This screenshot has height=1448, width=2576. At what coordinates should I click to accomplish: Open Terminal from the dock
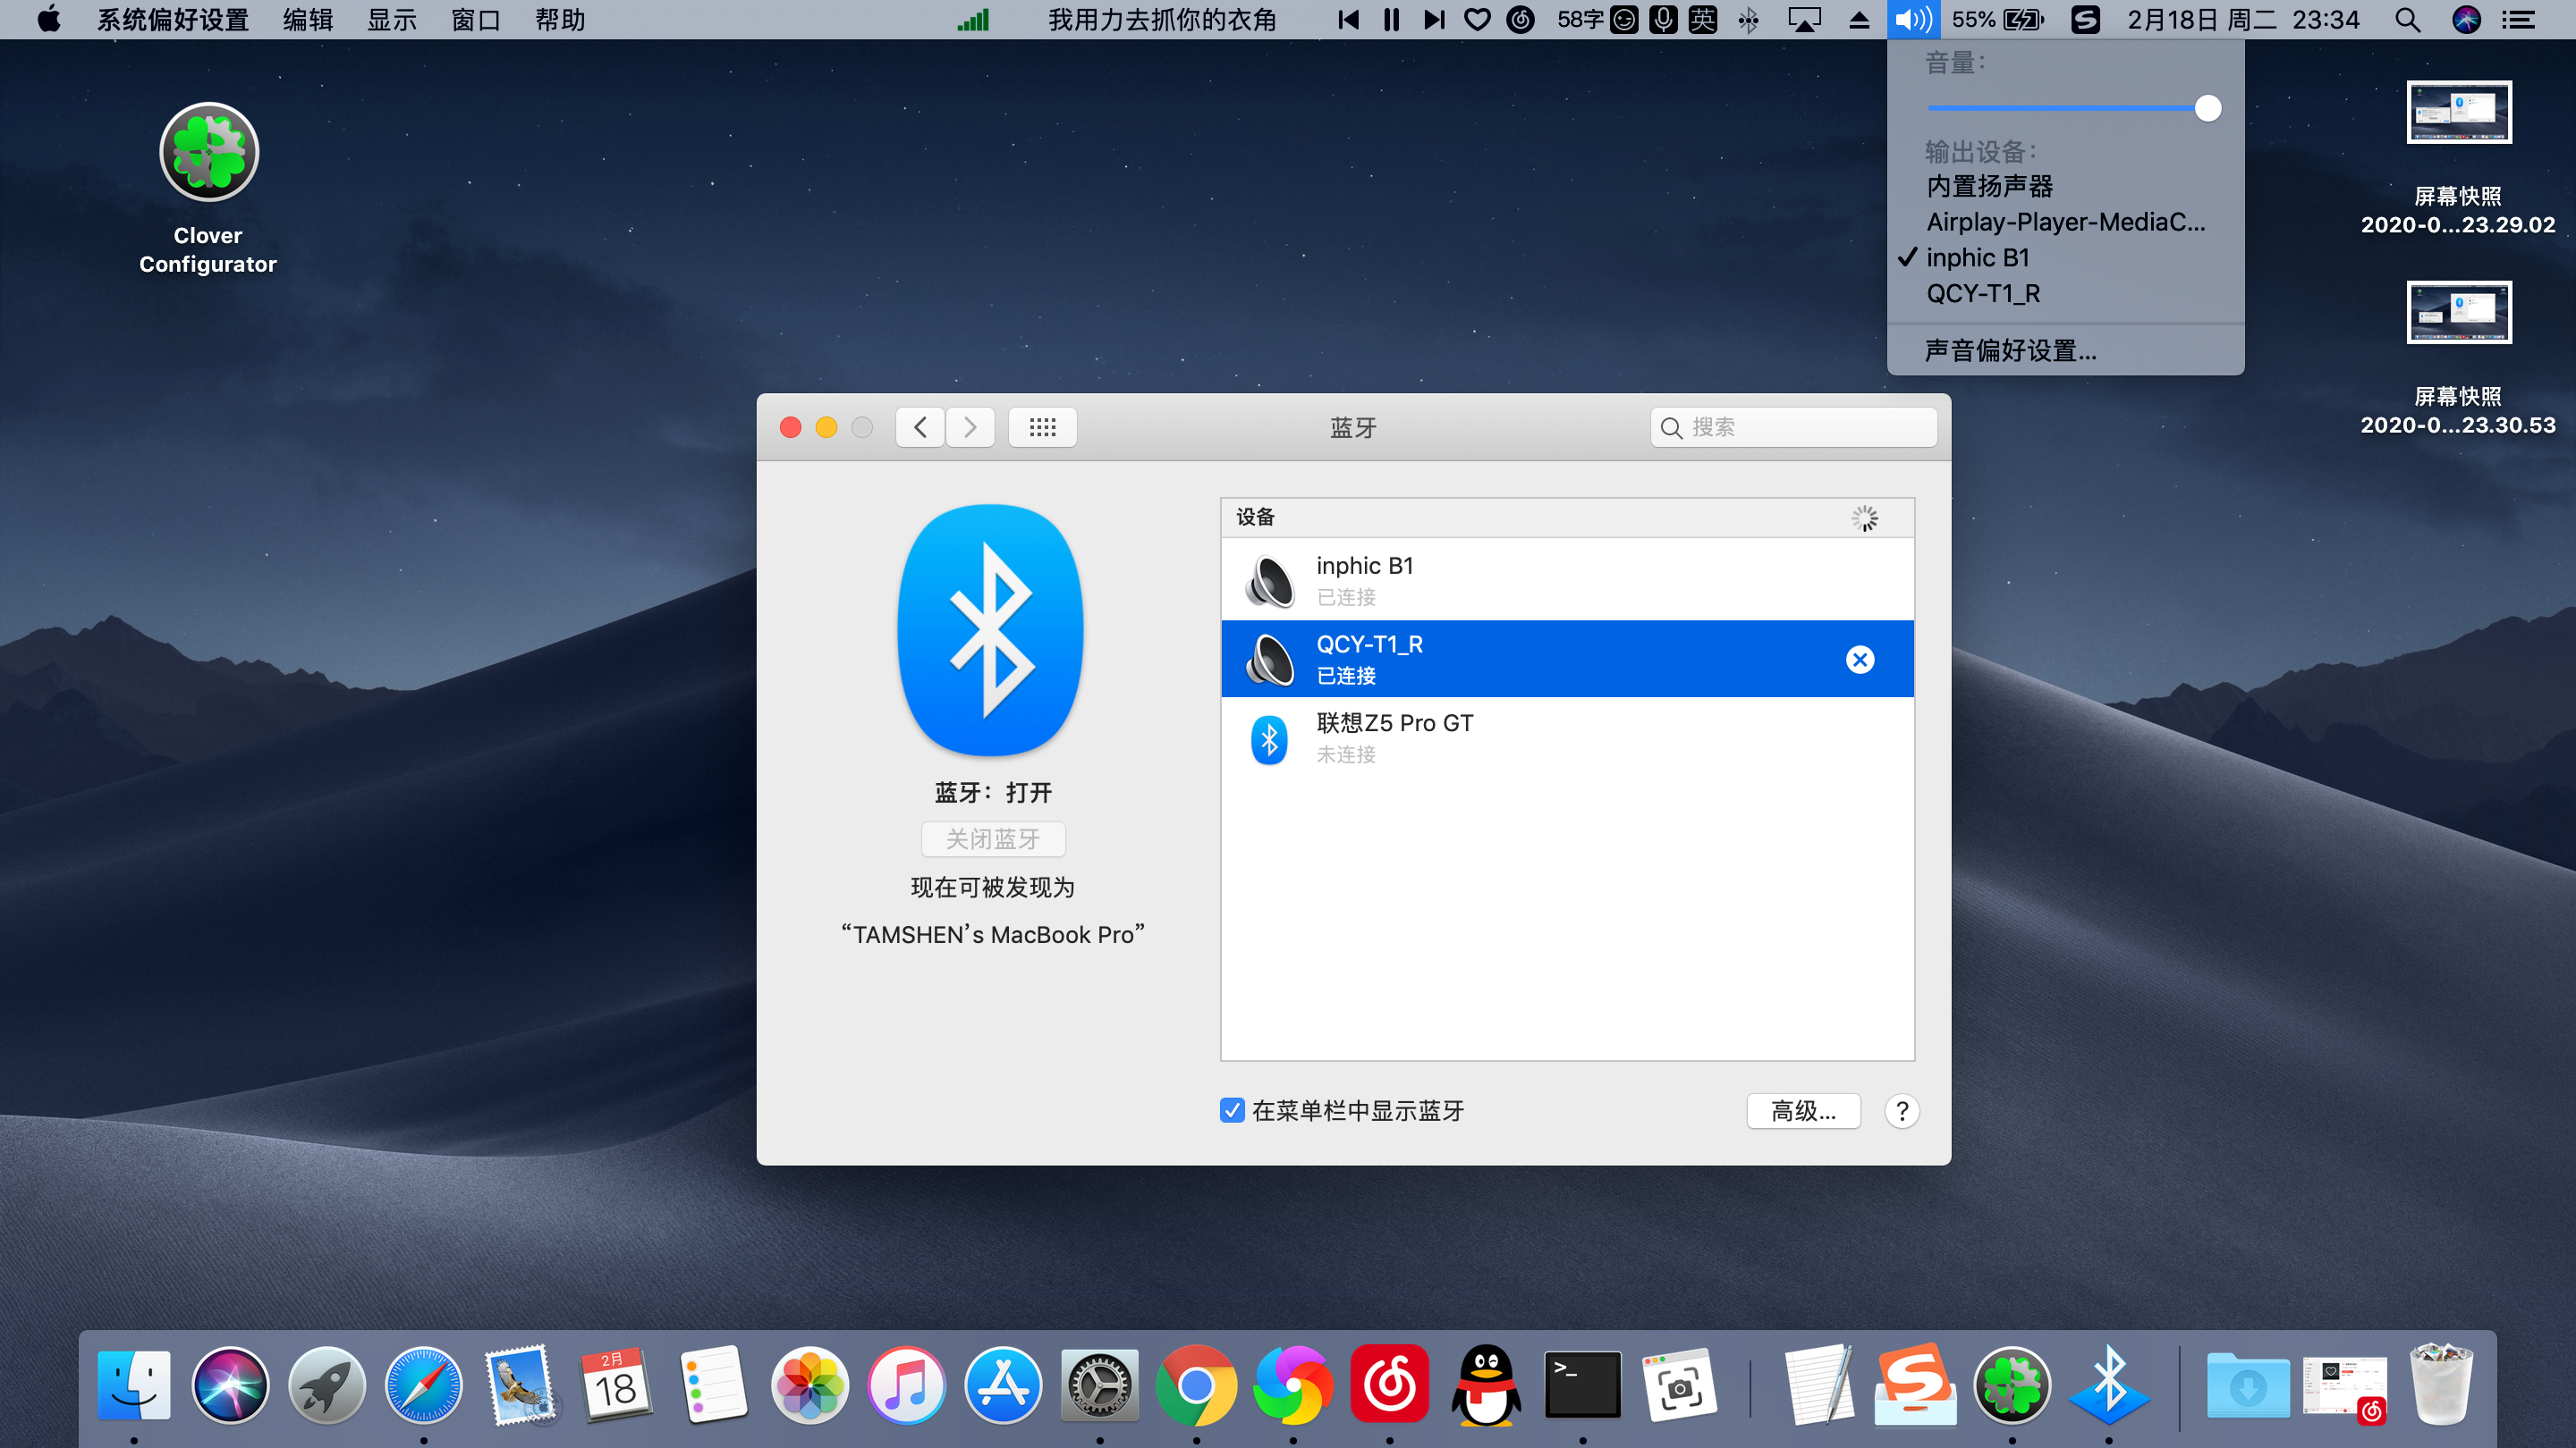coord(1582,1385)
